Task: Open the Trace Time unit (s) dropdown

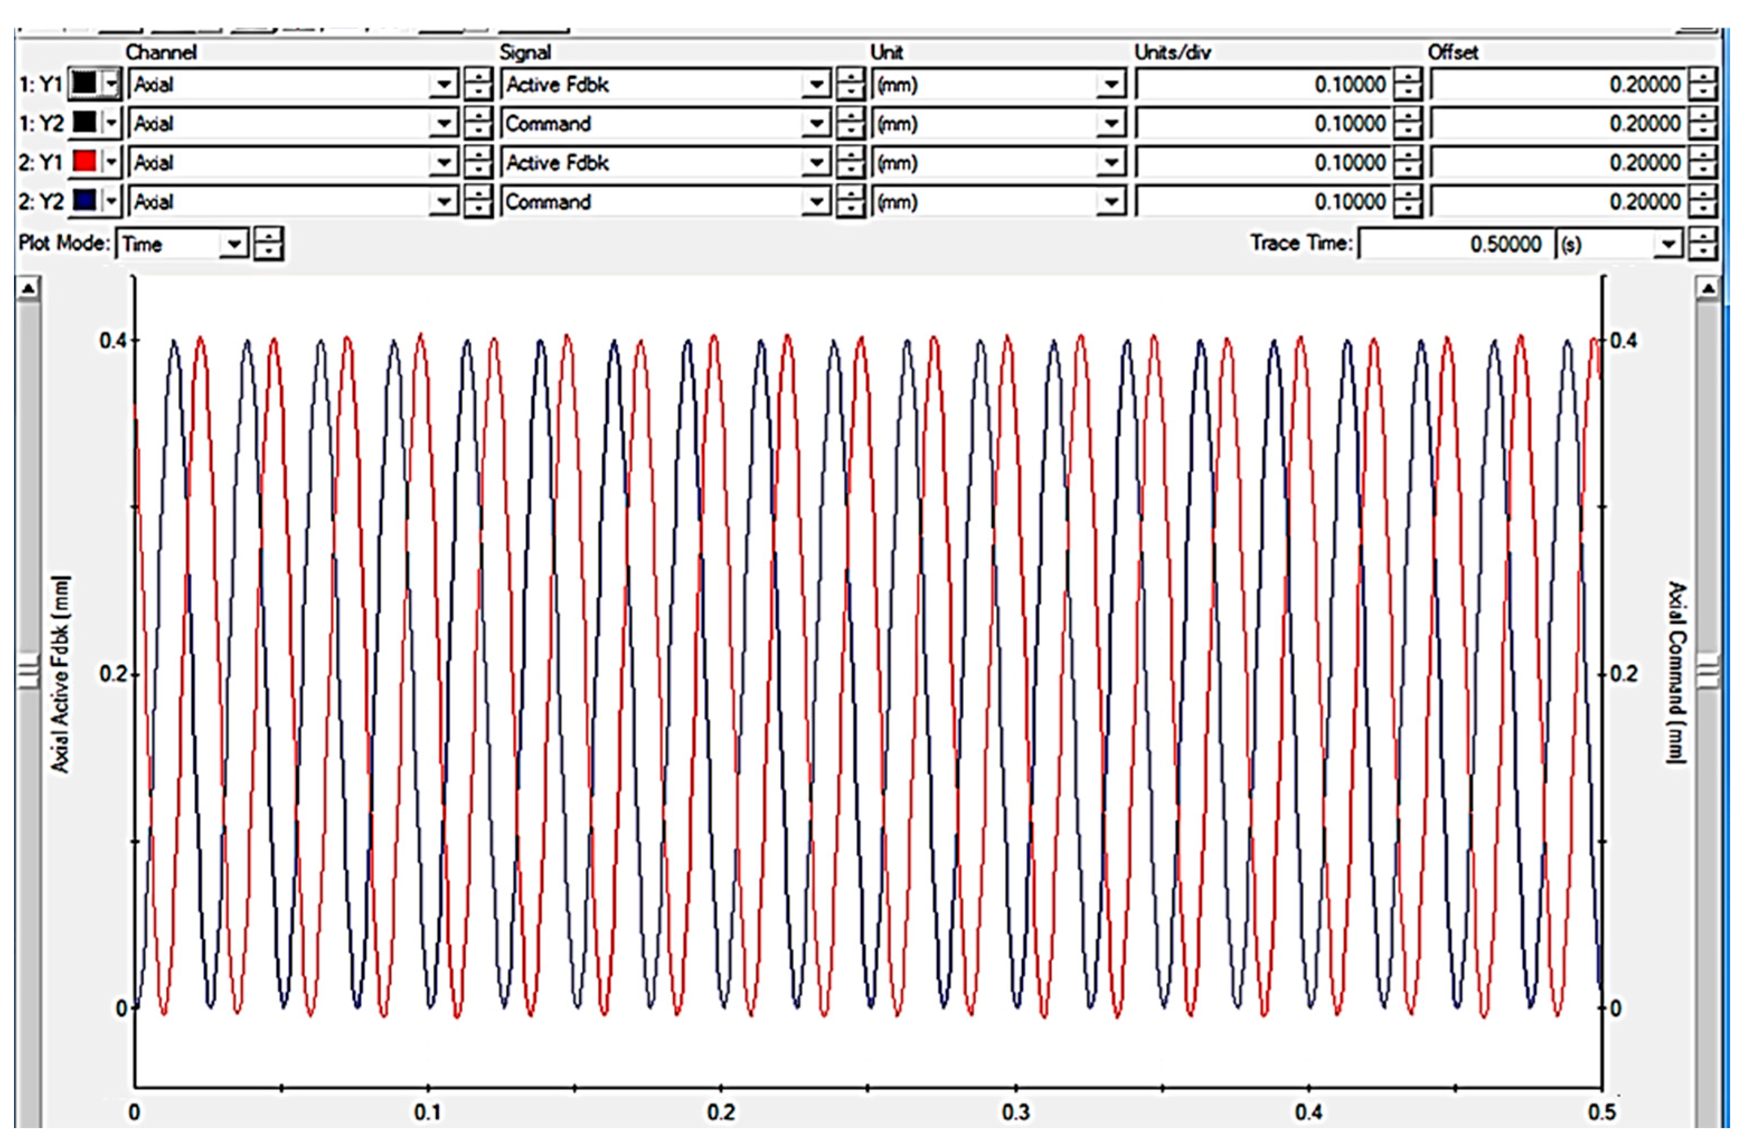Action: point(1668,244)
